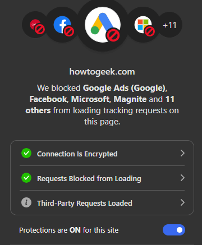Open the Connection Is Encrypted entry

click(x=102, y=153)
